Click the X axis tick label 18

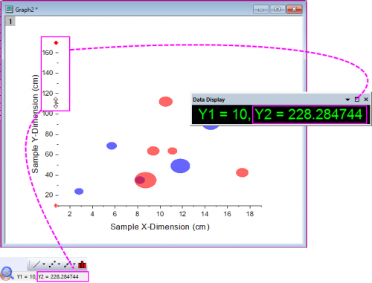(x=250, y=214)
